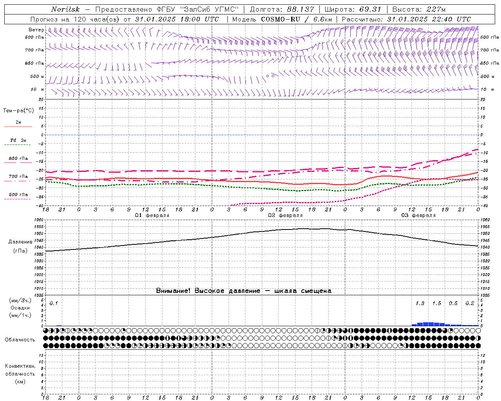The image size is (501, 401).
Task: Click the "Тем-ра(°C)" axis label
Action: 18,111
